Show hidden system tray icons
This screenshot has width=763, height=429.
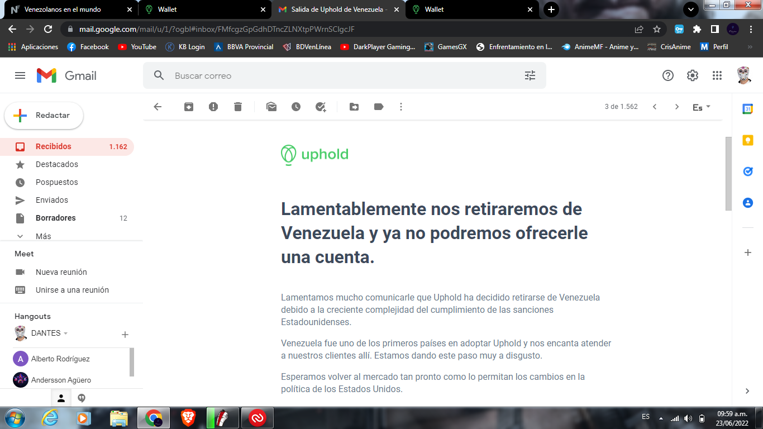[661, 418]
